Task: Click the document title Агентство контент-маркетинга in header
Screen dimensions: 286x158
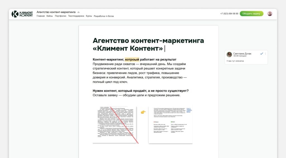Action: [56, 12]
